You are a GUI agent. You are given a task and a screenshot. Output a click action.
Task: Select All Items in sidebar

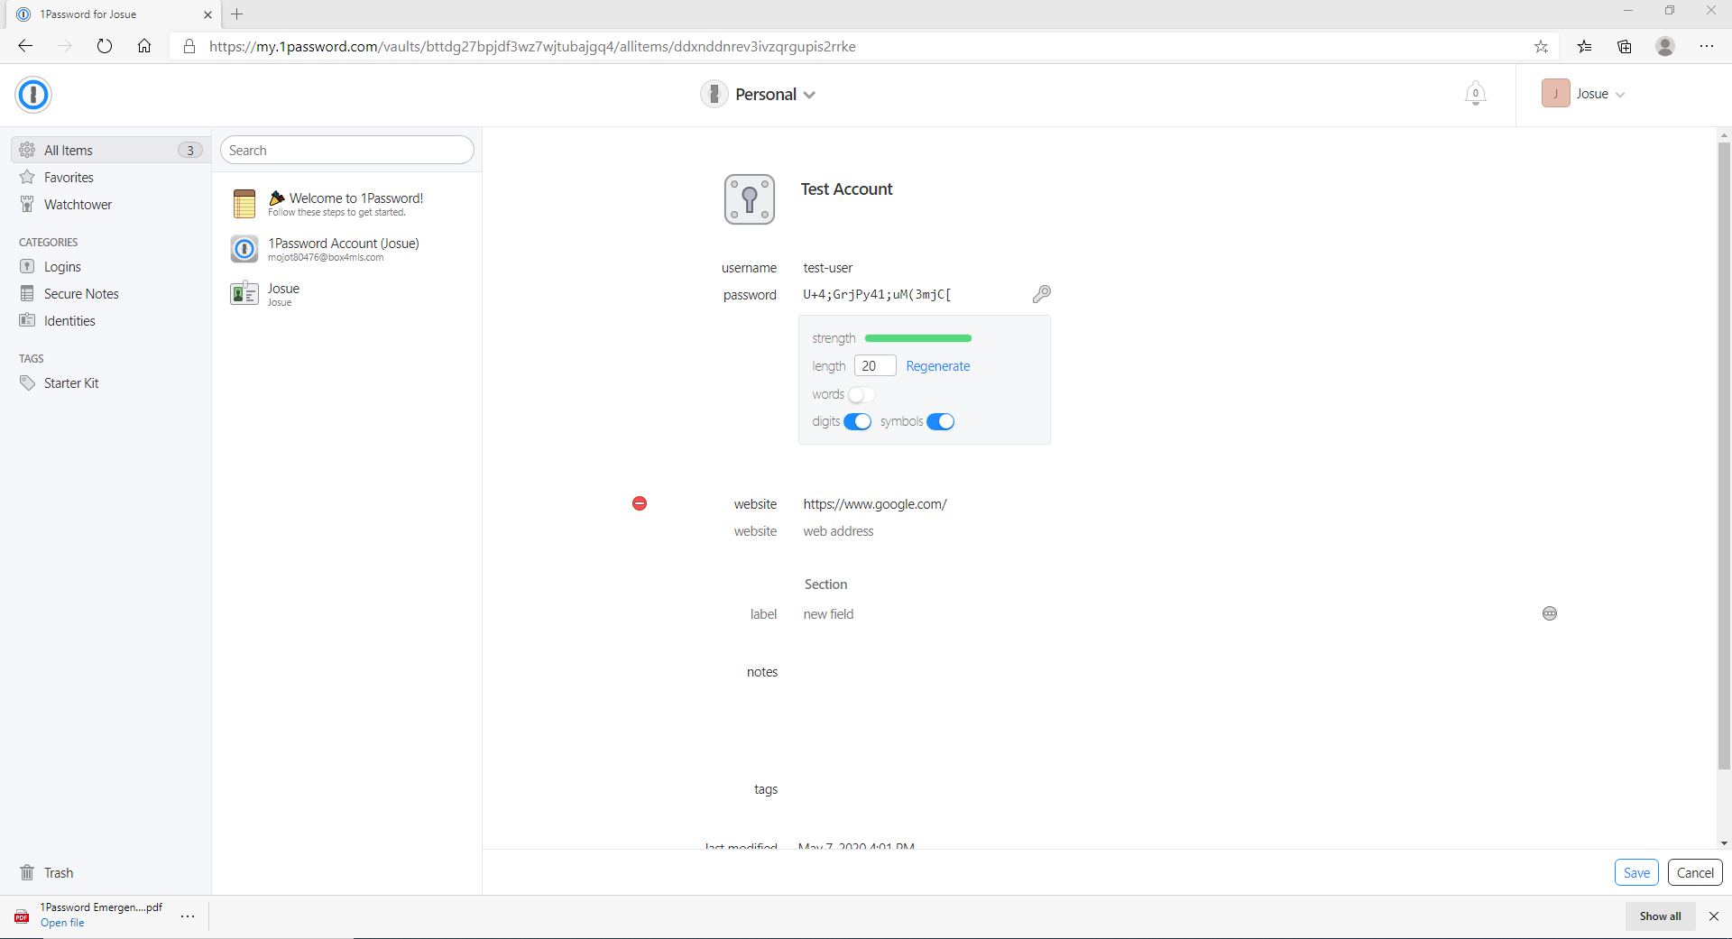[111, 150]
